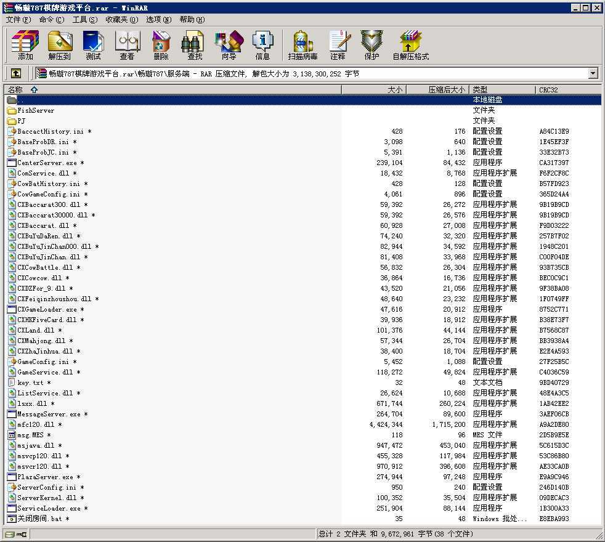Sort list by the 名称 column header
The width and height of the screenshot is (605, 542).
15,89
